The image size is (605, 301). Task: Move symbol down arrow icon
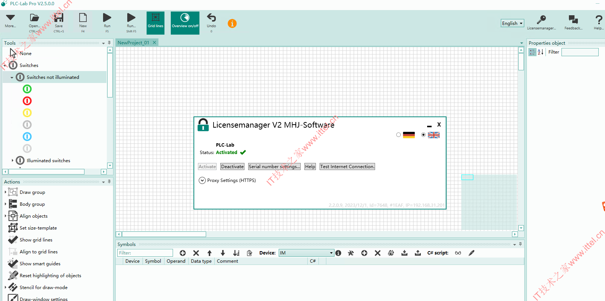[x=223, y=253]
